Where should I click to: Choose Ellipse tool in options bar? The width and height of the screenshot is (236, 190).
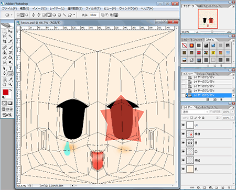55,15
